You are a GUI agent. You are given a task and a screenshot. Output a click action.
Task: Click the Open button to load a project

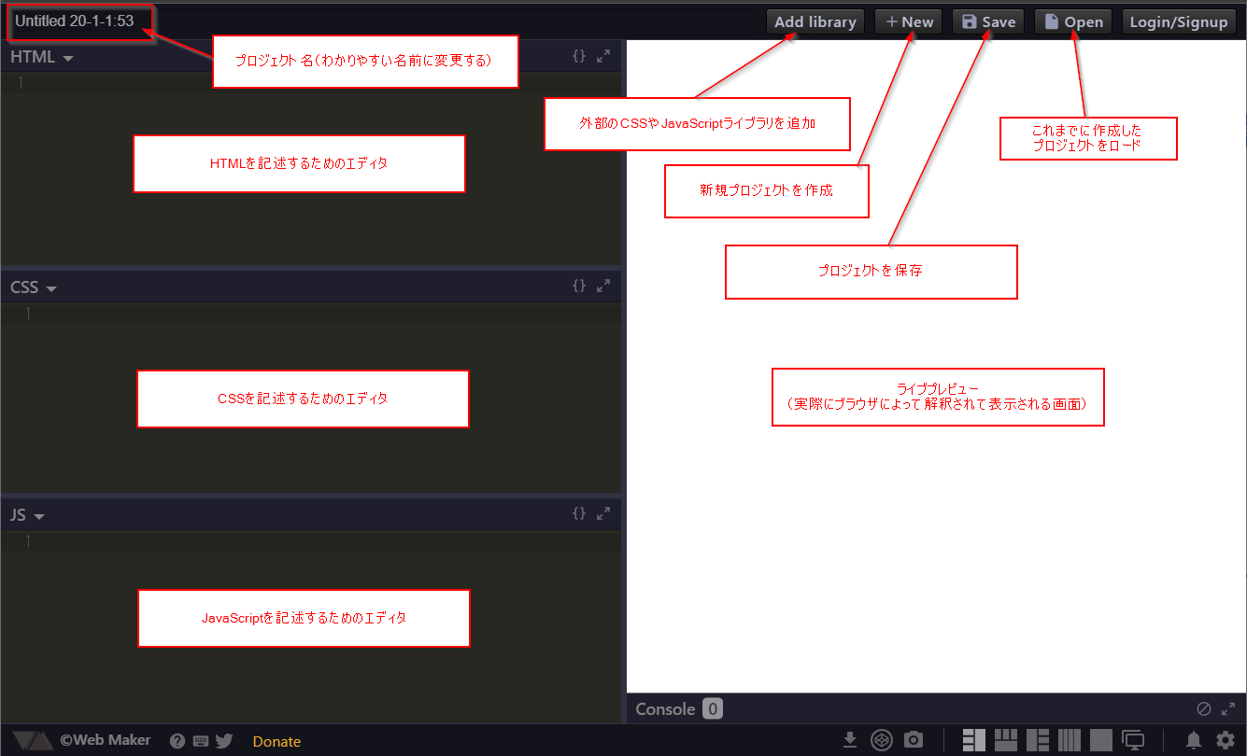coord(1072,21)
